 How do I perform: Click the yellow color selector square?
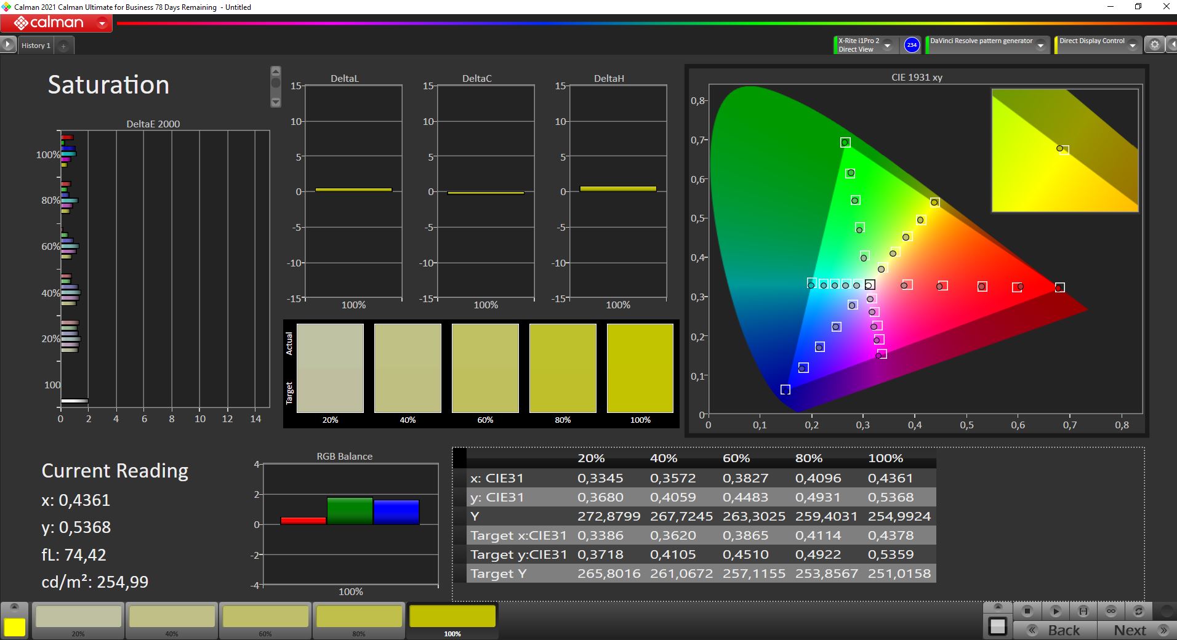coord(15,626)
